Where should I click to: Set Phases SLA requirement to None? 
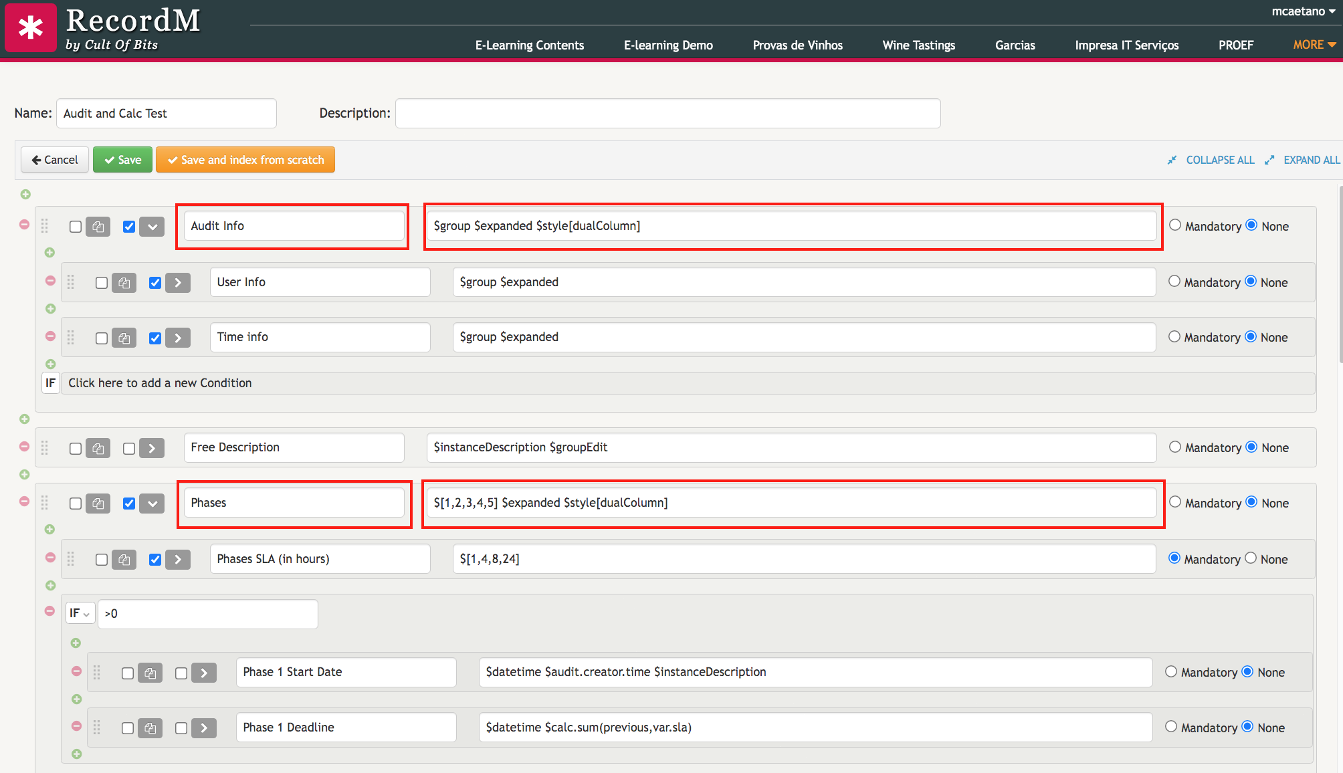pyautogui.click(x=1250, y=558)
